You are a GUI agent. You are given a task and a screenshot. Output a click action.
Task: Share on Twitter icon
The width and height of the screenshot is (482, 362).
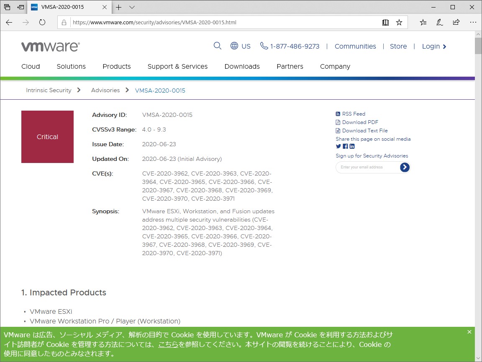pyautogui.click(x=338, y=147)
